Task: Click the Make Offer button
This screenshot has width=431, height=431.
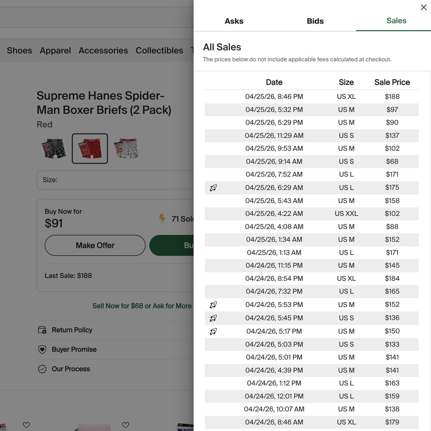Action: click(95, 245)
